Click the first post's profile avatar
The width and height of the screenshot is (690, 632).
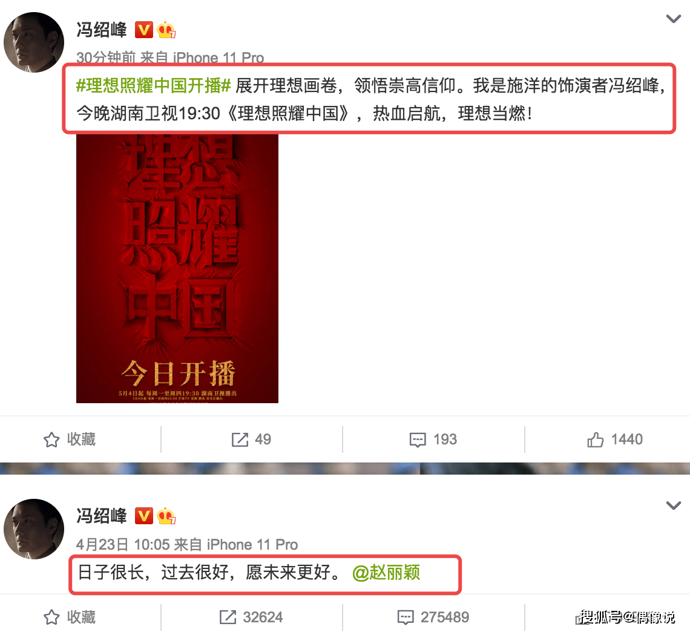(x=34, y=42)
